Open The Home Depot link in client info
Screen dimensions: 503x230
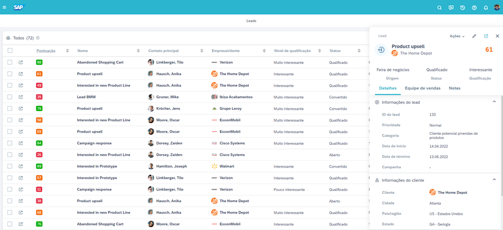click(452, 193)
